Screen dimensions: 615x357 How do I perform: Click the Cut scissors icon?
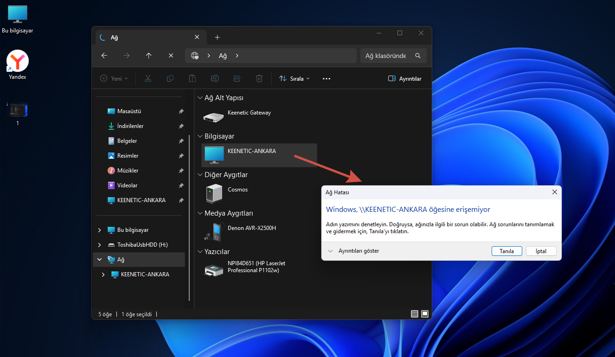point(148,79)
